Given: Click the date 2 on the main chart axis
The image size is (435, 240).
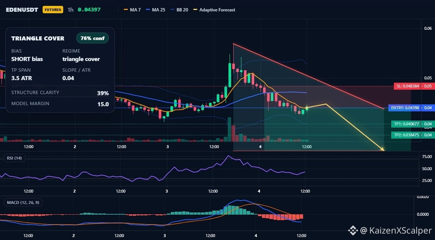Looking at the screenshot, I should click(x=75, y=147).
